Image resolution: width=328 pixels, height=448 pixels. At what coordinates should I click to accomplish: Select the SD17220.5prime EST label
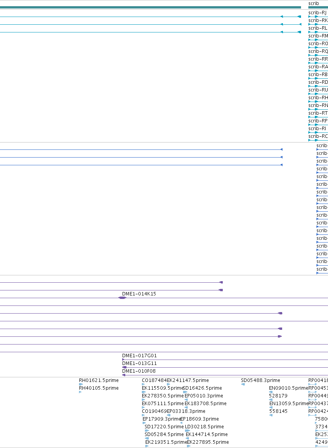[164, 427]
